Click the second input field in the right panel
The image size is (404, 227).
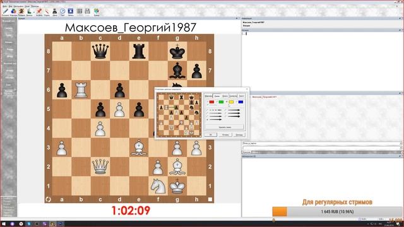322,148
